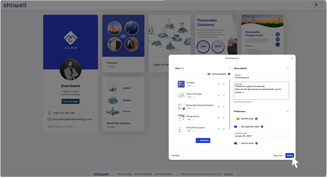
Task: Click the trash icon for Renewable Energy Solutions
Action: [x=219, y=107]
